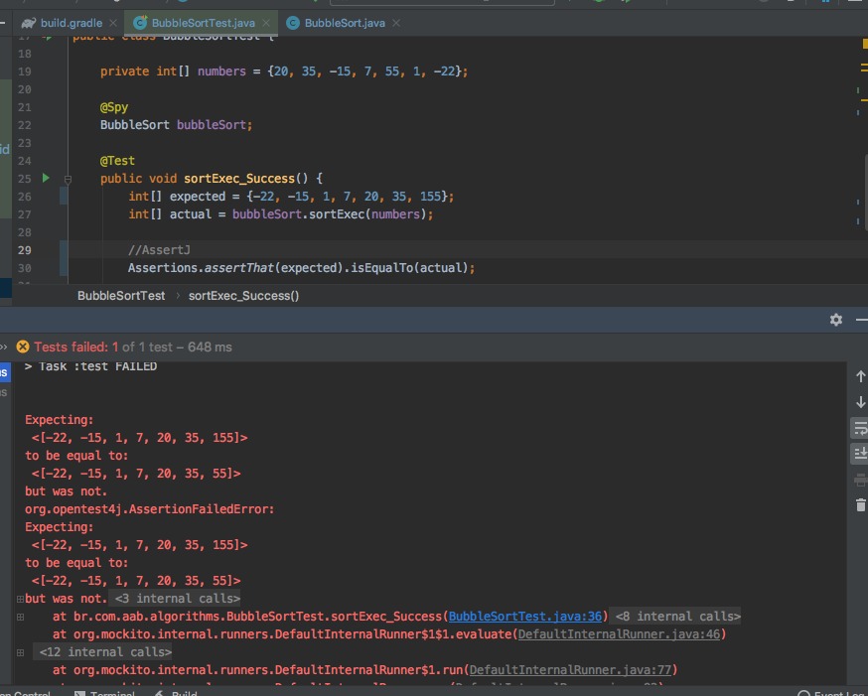Click the @Spy annotation

[114, 107]
